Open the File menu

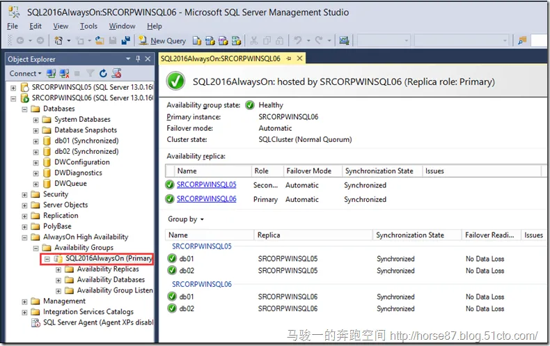pyautogui.click(x=13, y=26)
